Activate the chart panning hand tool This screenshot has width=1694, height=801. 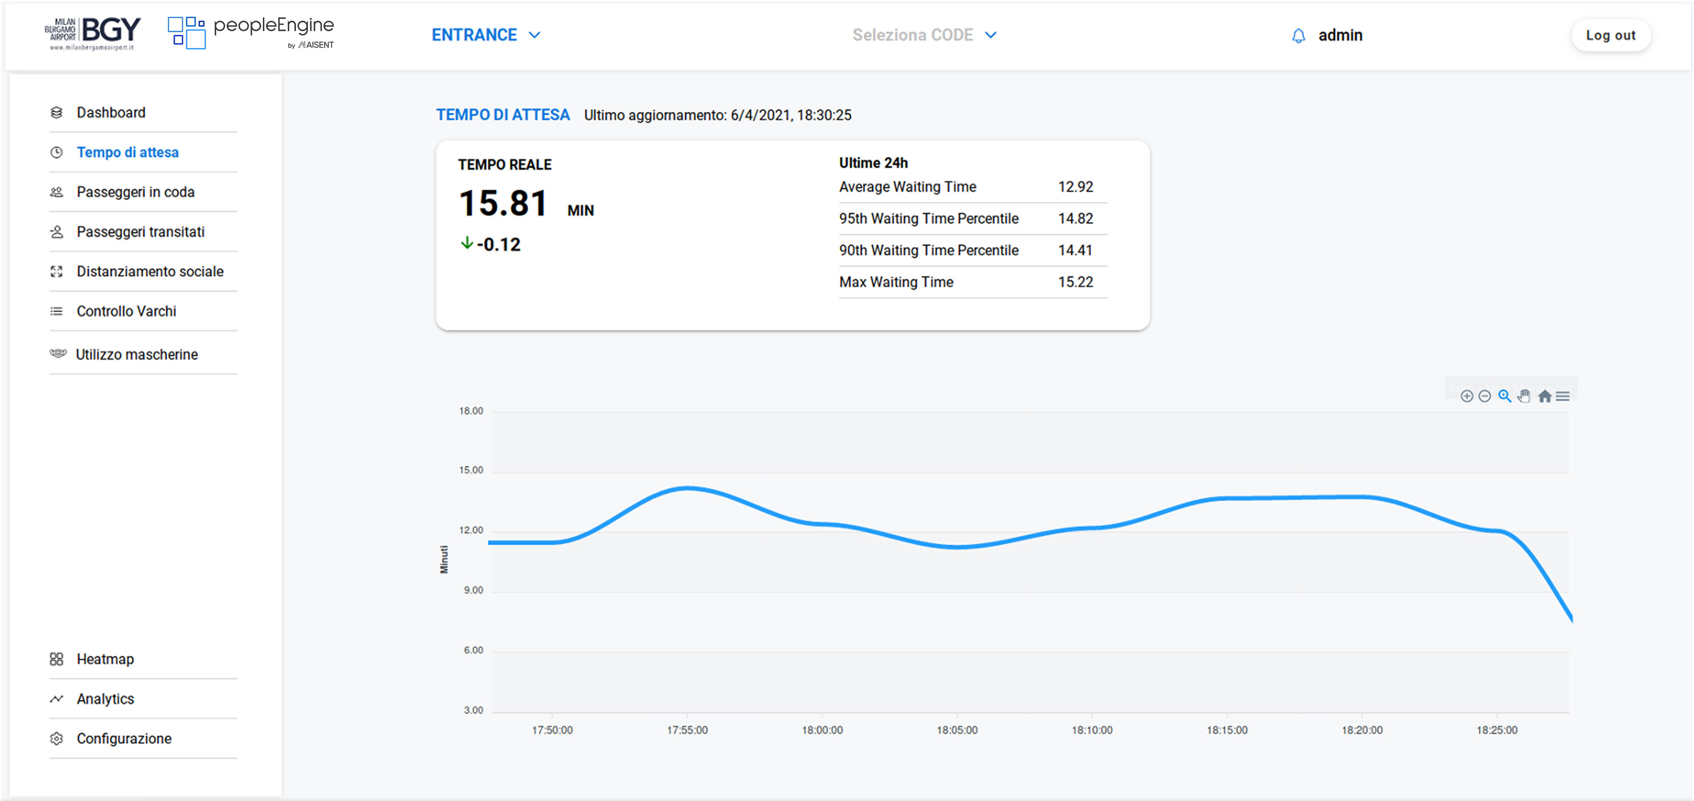pos(1524,396)
